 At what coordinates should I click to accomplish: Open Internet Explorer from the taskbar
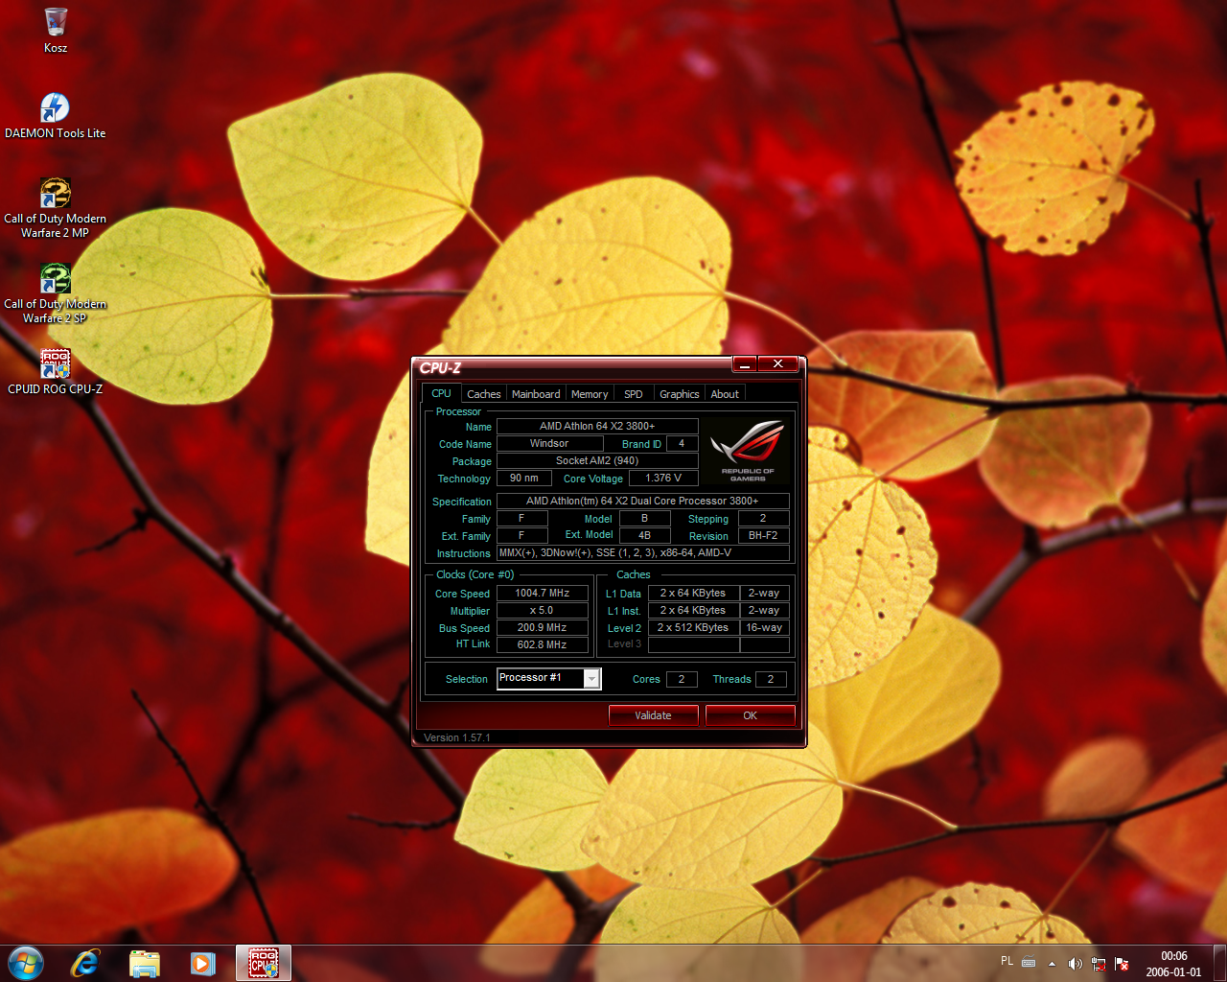(x=85, y=963)
